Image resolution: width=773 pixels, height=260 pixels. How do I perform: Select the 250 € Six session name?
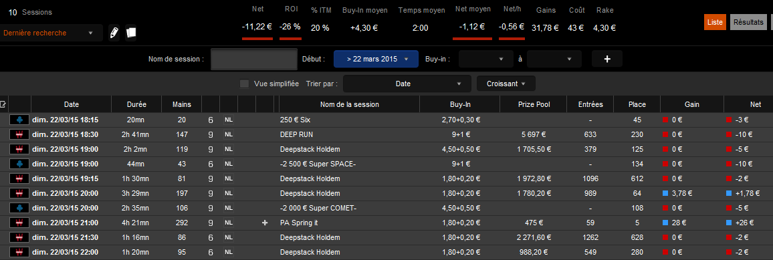pyautogui.click(x=295, y=120)
